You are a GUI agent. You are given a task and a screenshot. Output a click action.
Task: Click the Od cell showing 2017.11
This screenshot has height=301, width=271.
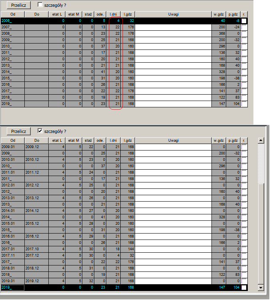click(x=12, y=255)
